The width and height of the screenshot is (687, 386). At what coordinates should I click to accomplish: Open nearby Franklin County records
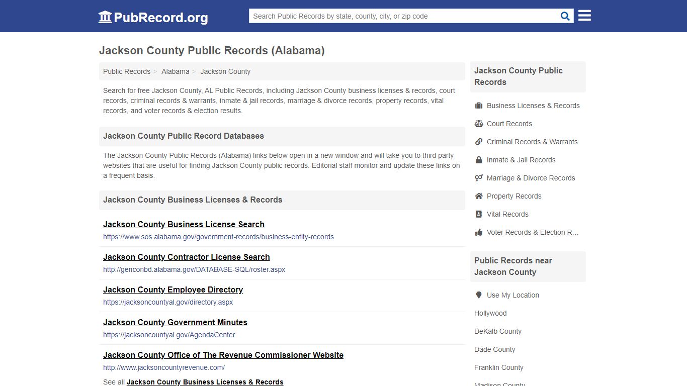pyautogui.click(x=499, y=367)
